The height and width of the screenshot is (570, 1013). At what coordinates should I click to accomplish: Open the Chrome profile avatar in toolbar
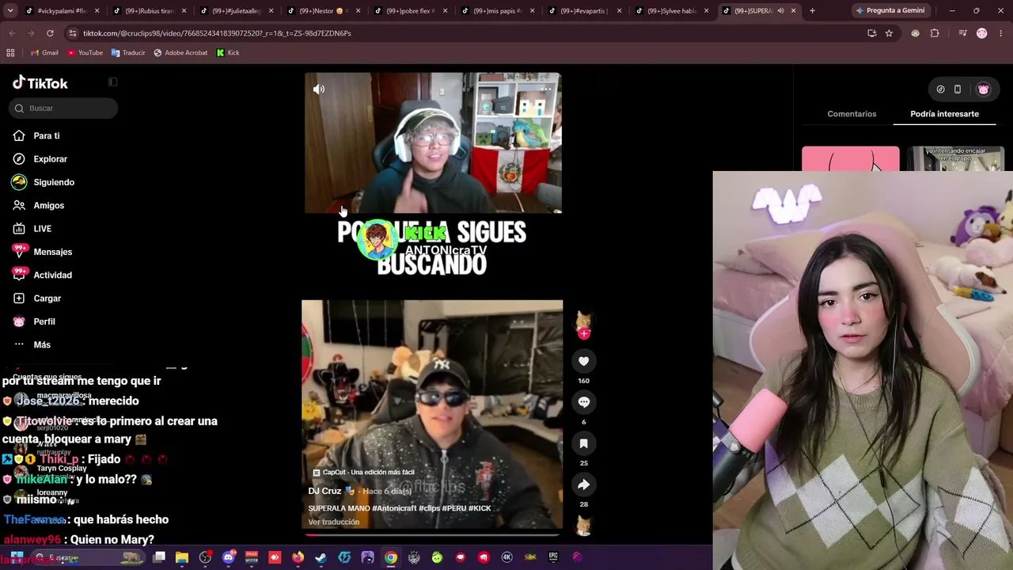tap(982, 33)
